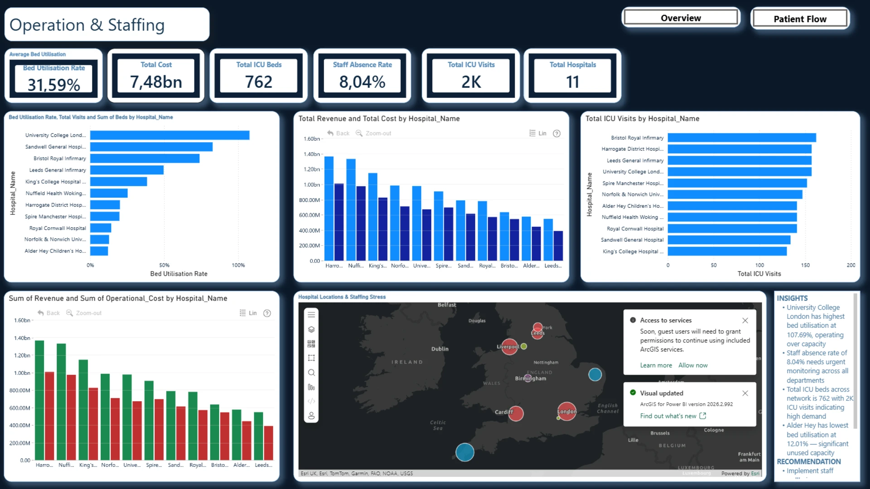The image size is (870, 489).
Task: Go to the Overview page
Action: tap(681, 18)
